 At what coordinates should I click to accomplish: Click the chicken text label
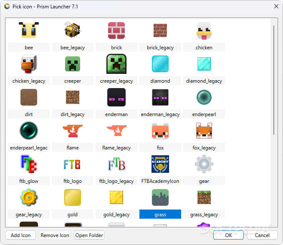coord(204,48)
